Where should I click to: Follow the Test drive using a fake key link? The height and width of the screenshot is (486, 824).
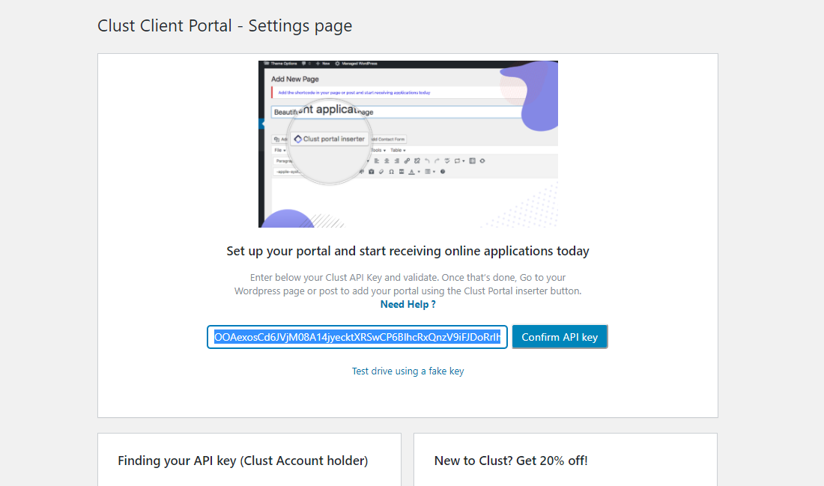click(408, 371)
